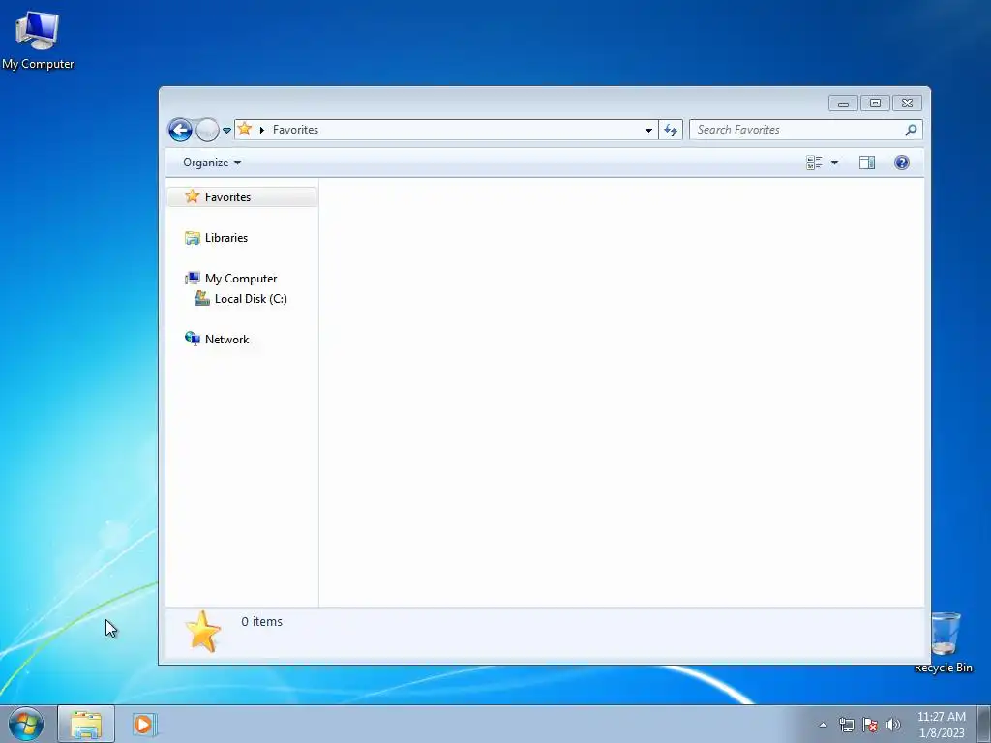Screen dimensions: 991x743
Task: Select Local Disk (C:) in navigation pane
Action: click(x=251, y=299)
